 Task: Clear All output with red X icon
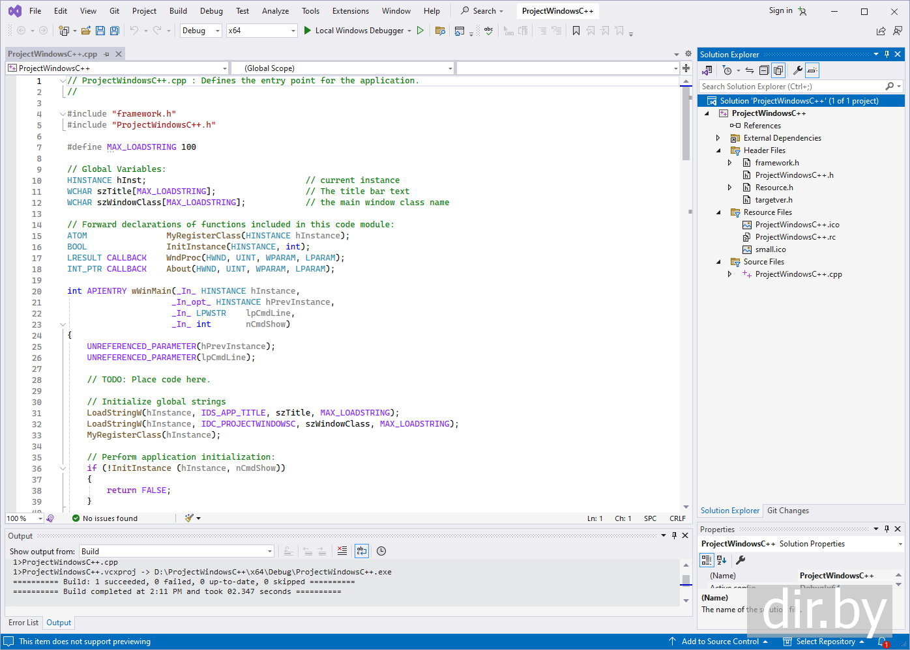342,551
